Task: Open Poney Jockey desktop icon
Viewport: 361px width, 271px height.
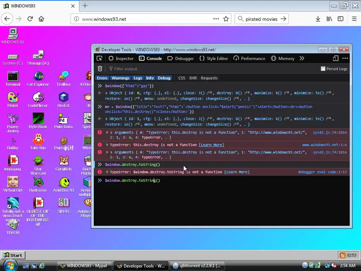Action: tap(13, 123)
